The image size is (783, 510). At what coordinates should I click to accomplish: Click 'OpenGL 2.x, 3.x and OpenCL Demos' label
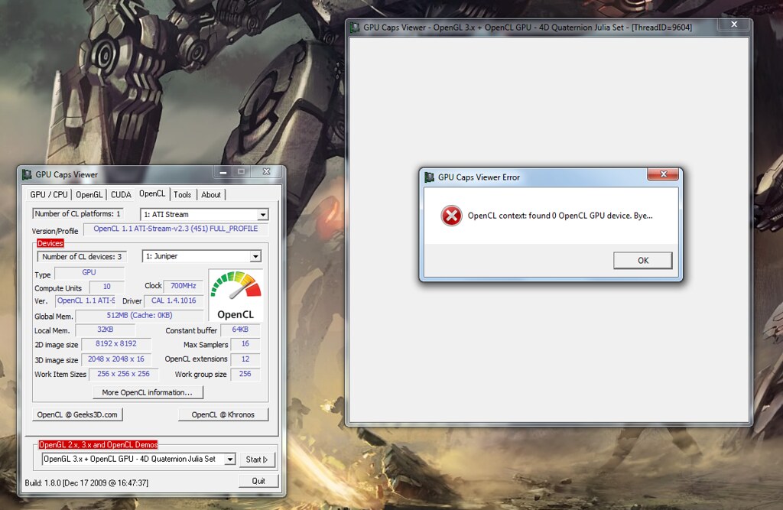pos(98,444)
